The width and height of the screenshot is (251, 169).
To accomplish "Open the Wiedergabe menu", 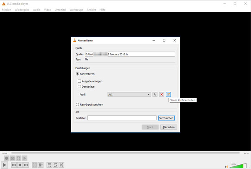I will [x=22, y=10].
